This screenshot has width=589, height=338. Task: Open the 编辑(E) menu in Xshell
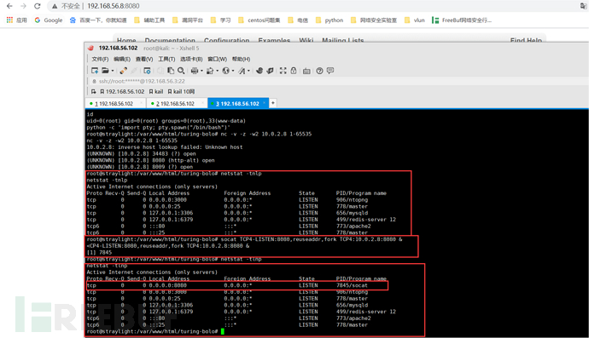click(122, 60)
